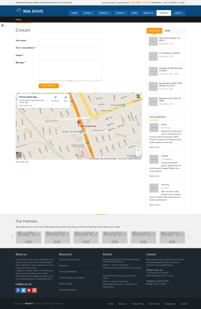Open the Twitter social icon in footer
The height and width of the screenshot is (309, 201).
pyautogui.click(x=24, y=290)
